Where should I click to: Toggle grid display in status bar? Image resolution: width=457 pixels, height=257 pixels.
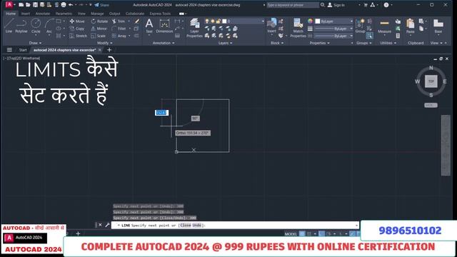tap(302, 233)
